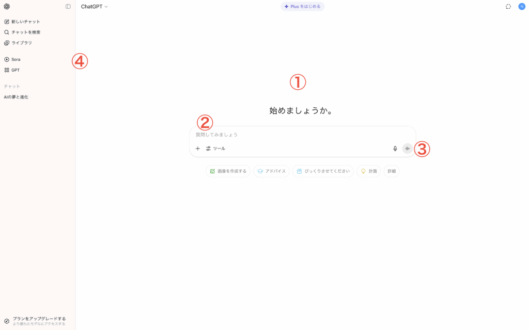
Task: Expand the ツール tools menu
Action: 215,148
